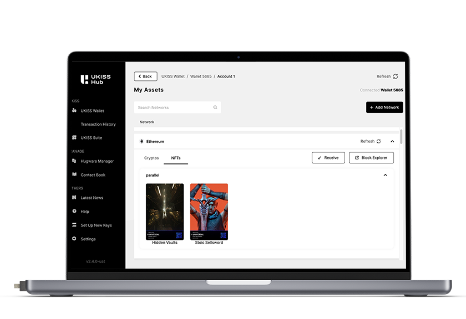
Task: Click the Help question mark icon
Action: pos(74,211)
